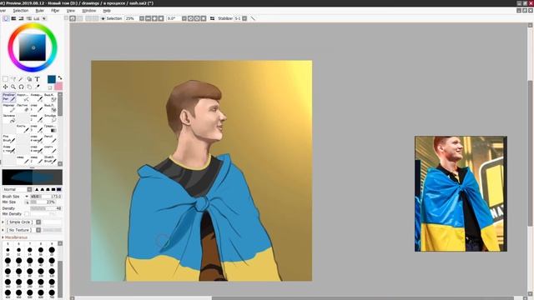Choose the Smudge brush

tap(50, 118)
